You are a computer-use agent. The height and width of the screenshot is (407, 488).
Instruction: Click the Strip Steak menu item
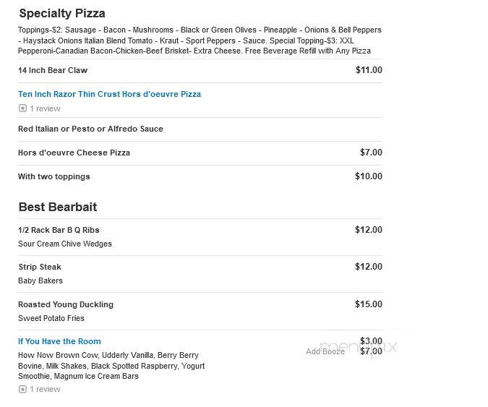pyautogui.click(x=40, y=267)
